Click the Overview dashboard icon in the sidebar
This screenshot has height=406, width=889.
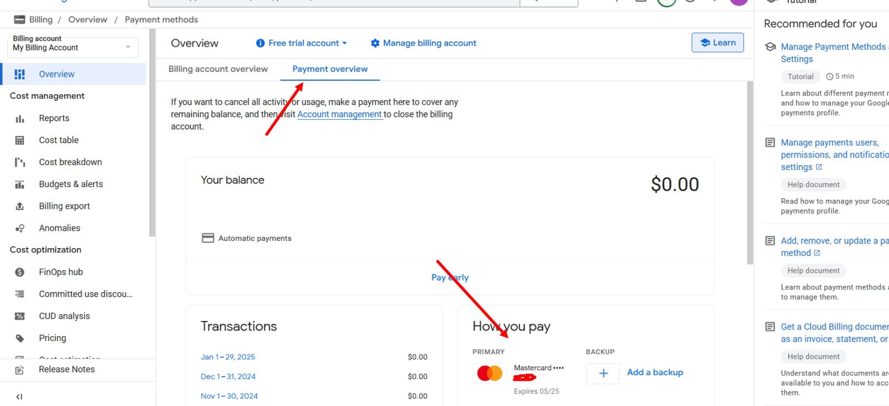(20, 74)
